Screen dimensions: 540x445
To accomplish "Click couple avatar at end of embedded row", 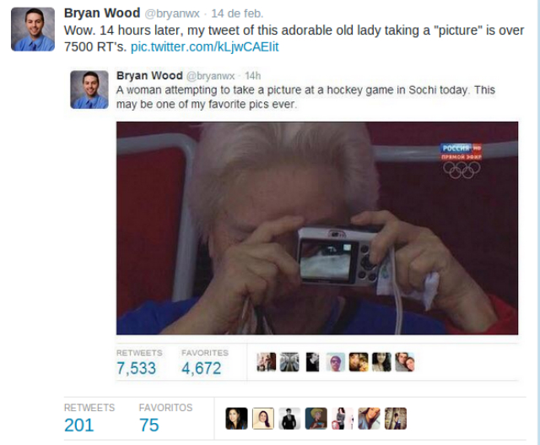I will point(405,362).
